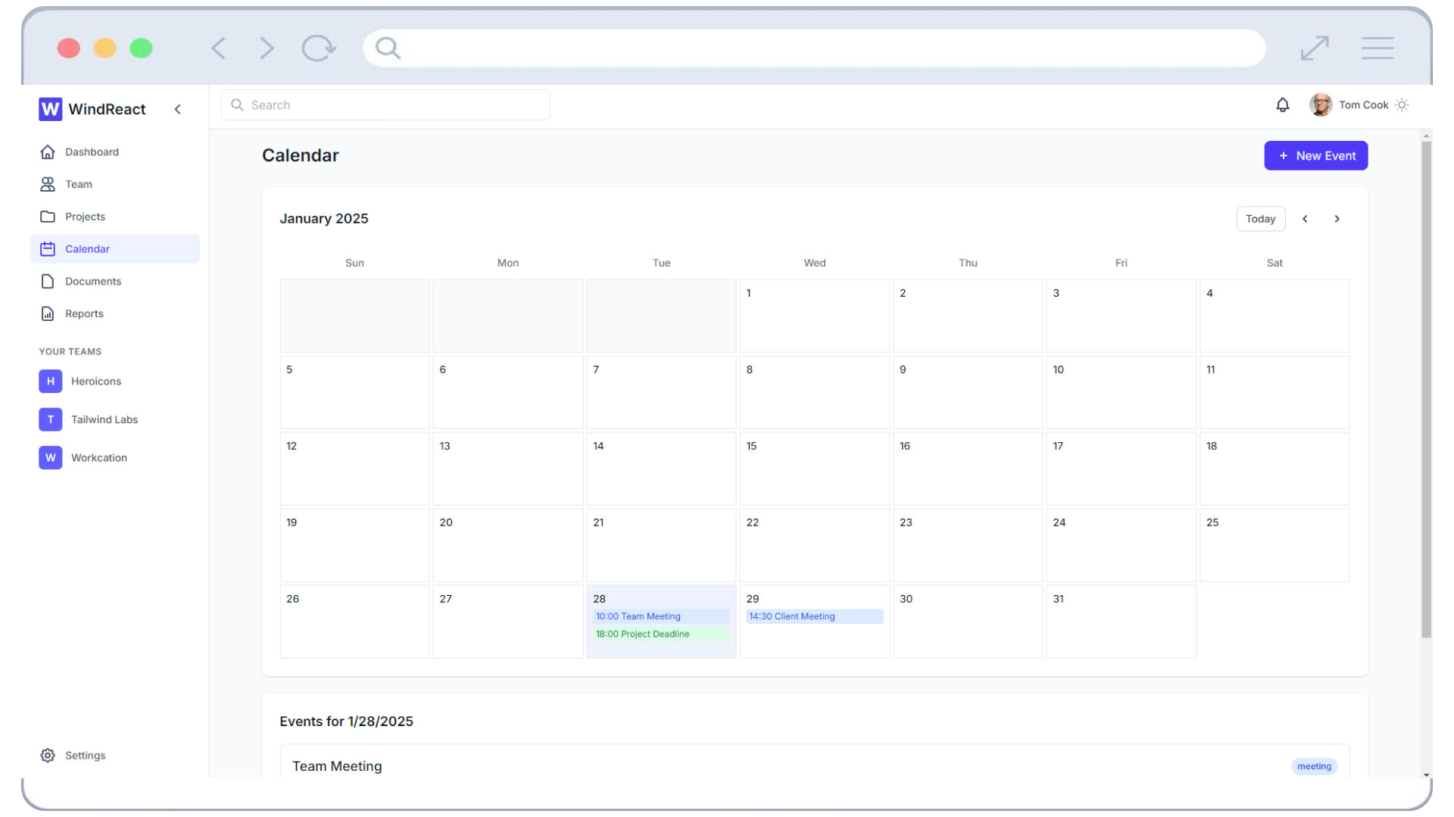Reload the page in browser
This screenshot has width=1454, height=817.
[x=318, y=48]
